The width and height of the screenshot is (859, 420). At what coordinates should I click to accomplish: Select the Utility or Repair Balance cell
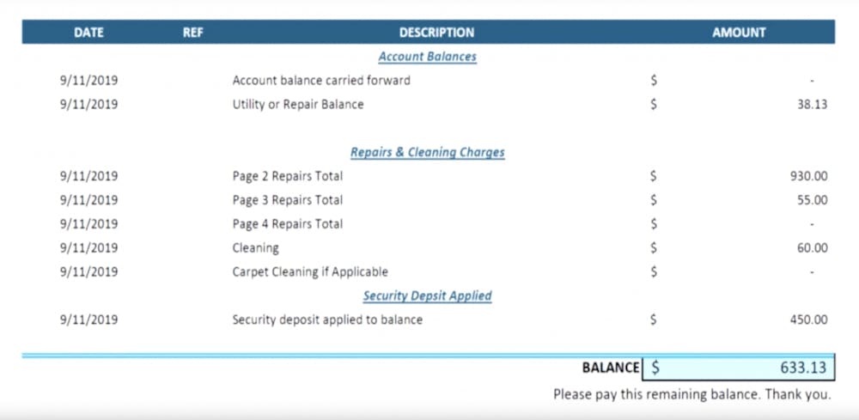(298, 105)
